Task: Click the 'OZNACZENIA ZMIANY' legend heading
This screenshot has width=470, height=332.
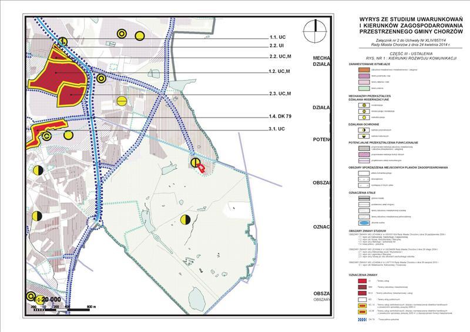Action: tap(363, 275)
